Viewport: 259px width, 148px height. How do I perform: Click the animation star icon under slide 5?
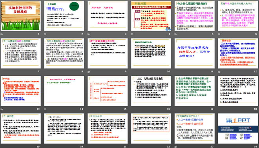[176, 34]
